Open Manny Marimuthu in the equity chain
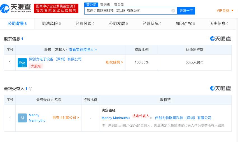 point(116,118)
